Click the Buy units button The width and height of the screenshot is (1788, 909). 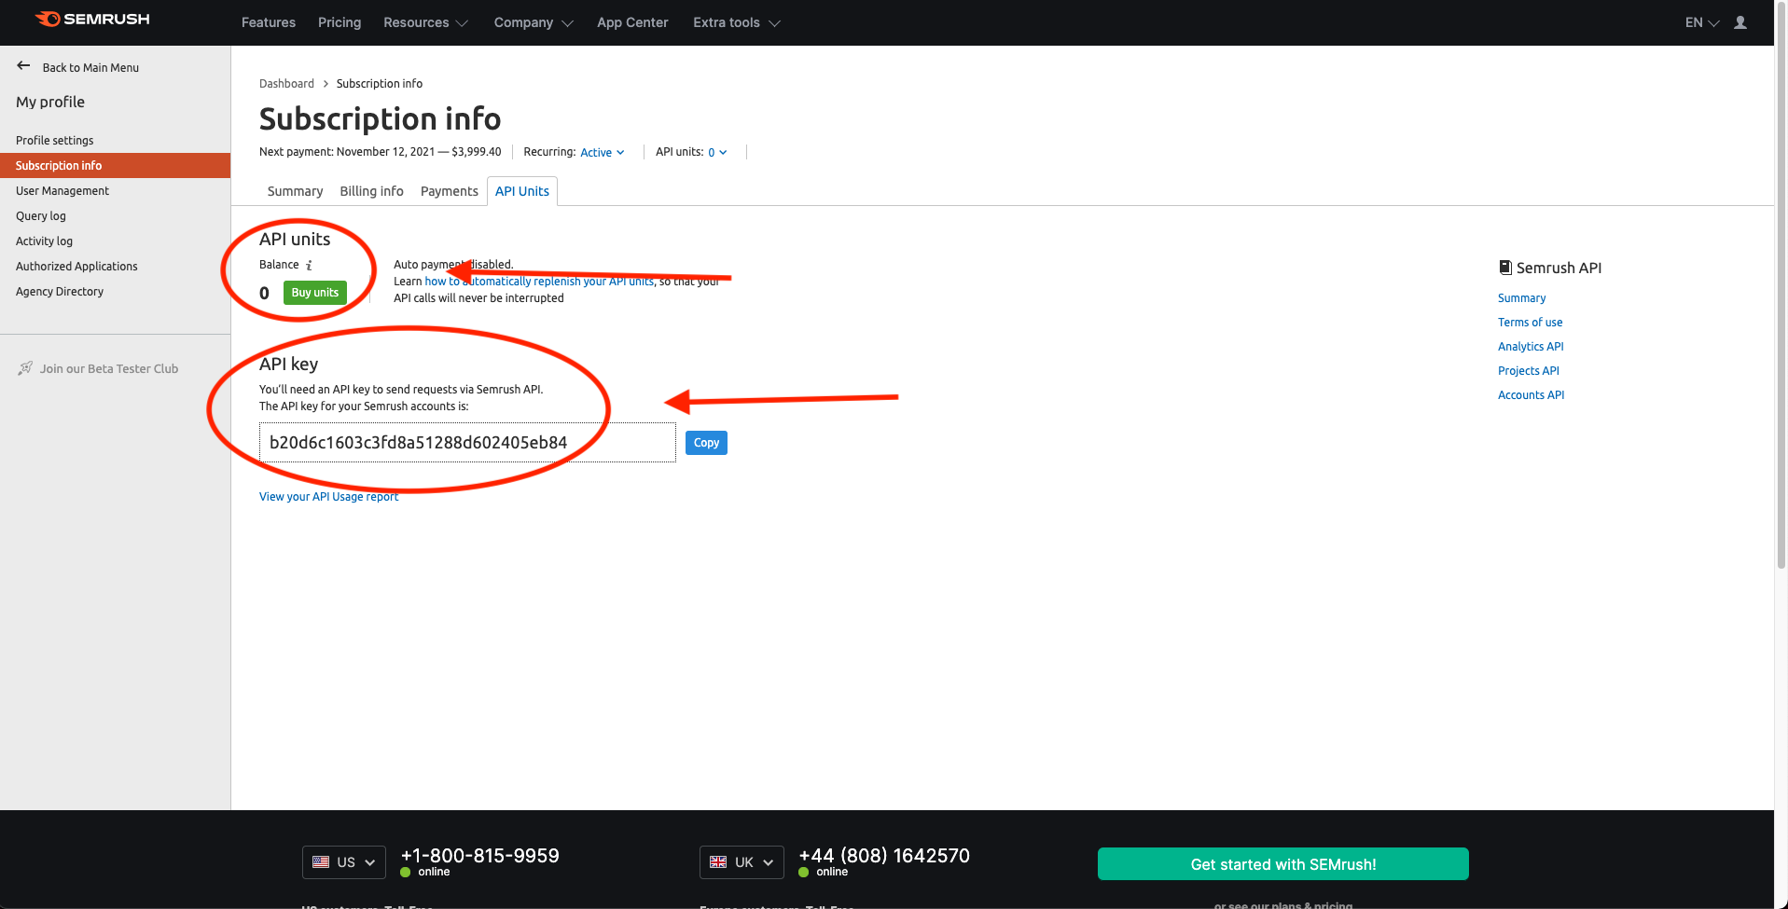[x=314, y=292]
